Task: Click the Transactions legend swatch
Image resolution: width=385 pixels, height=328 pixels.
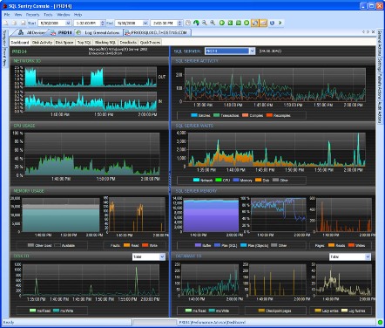Action: [217, 115]
